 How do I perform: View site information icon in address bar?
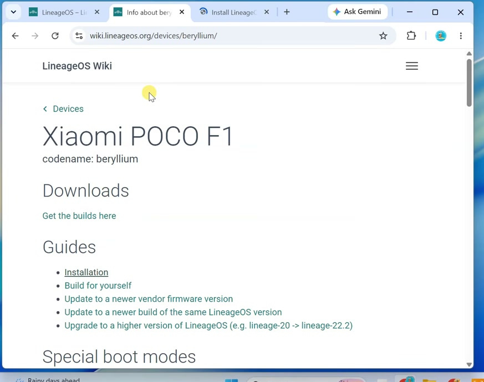click(x=79, y=36)
